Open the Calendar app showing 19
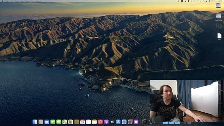 (x=83, y=122)
